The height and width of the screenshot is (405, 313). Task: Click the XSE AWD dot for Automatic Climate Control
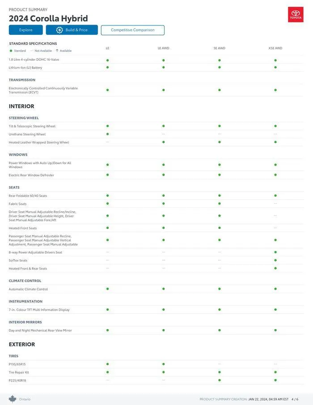tap(275, 289)
